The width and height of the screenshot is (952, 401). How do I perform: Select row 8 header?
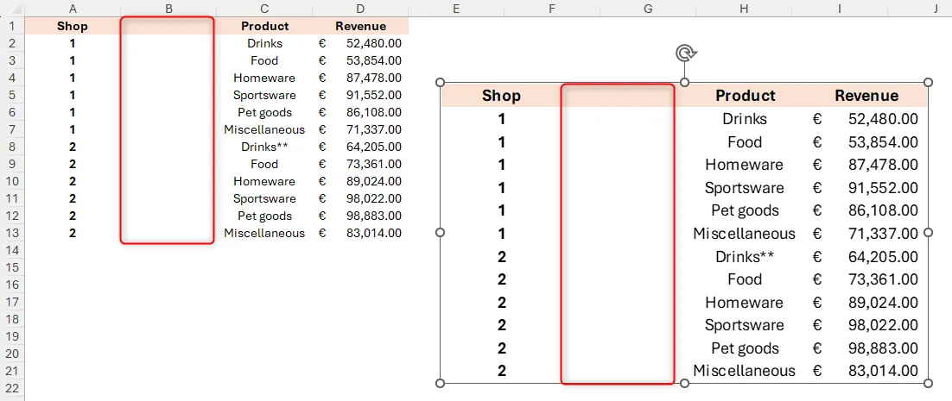[x=13, y=147]
